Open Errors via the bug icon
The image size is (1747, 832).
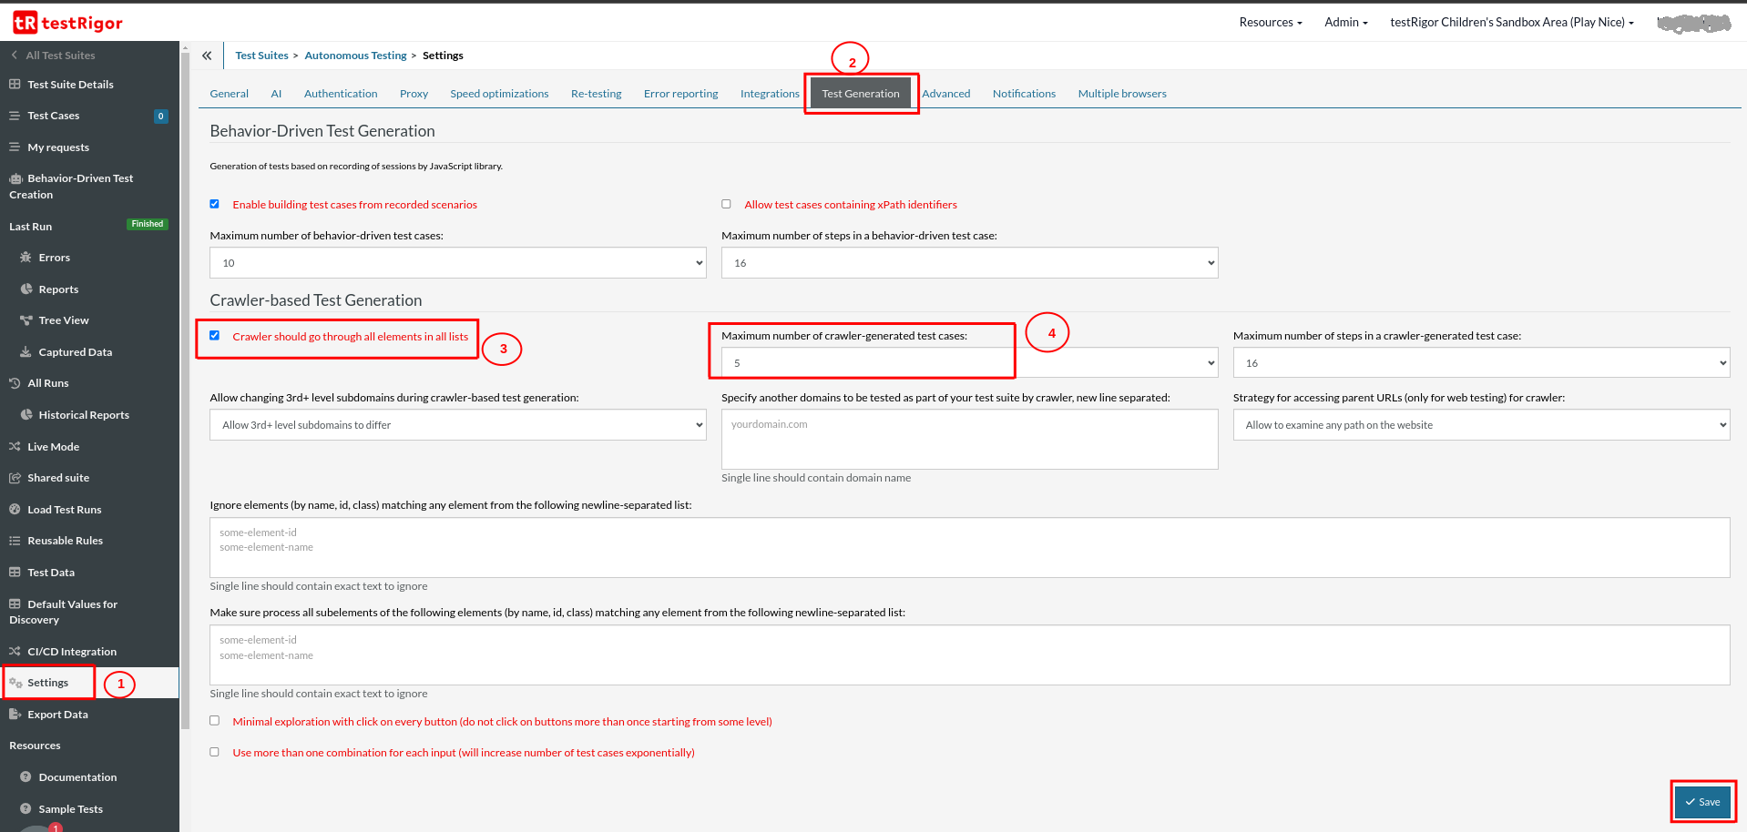coord(26,258)
